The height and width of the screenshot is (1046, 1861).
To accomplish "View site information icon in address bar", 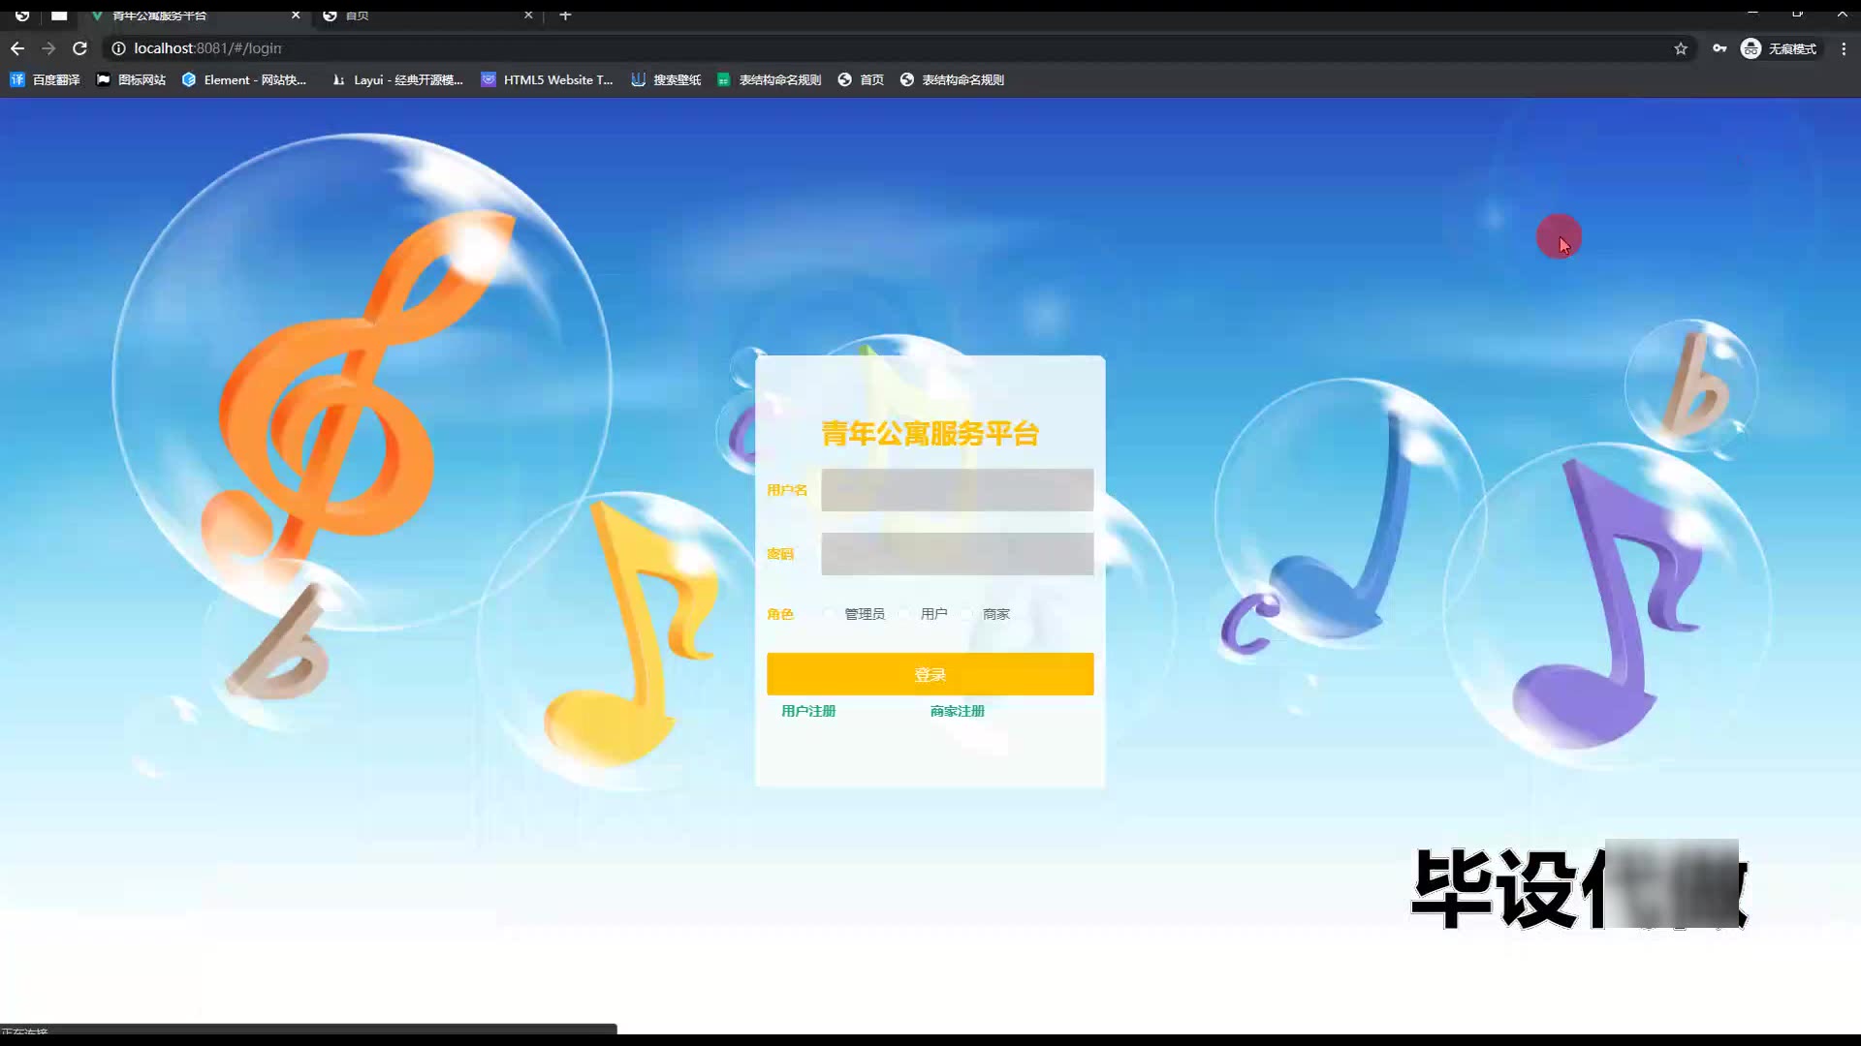I will 118,48.
